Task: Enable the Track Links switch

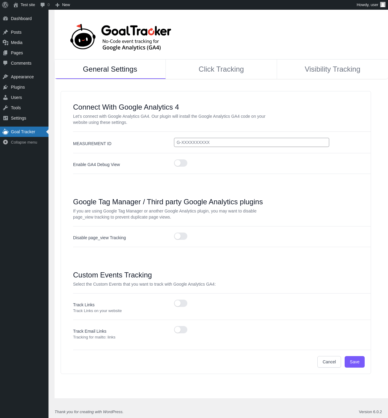Action: (x=181, y=303)
